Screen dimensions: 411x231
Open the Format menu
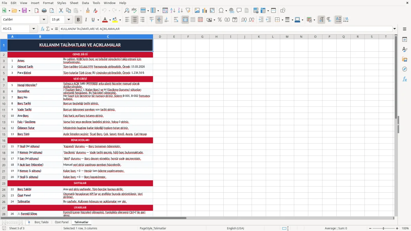pyautogui.click(x=48, y=3)
